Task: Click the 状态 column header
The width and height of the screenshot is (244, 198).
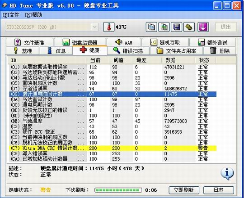Action: pos(206,60)
